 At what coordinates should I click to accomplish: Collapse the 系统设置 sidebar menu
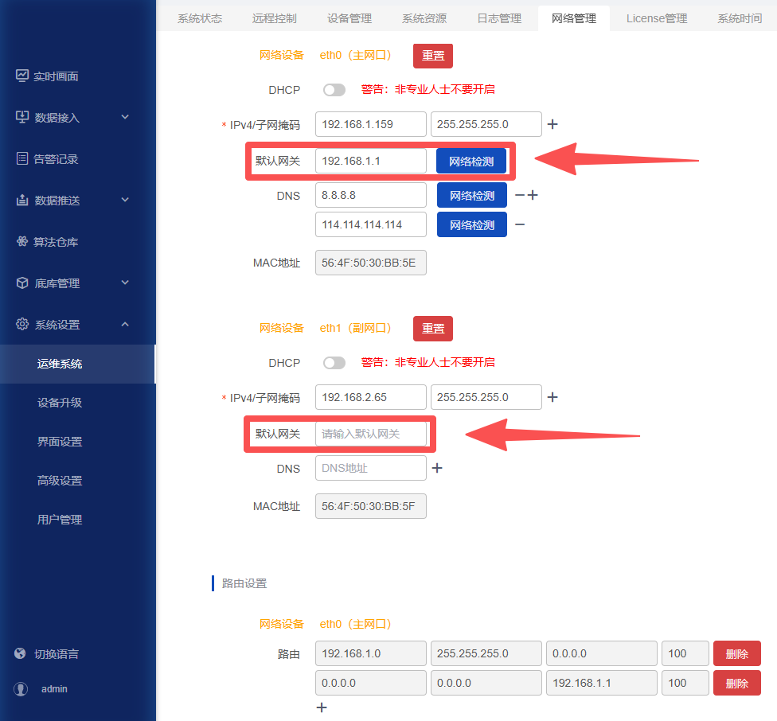tap(125, 325)
